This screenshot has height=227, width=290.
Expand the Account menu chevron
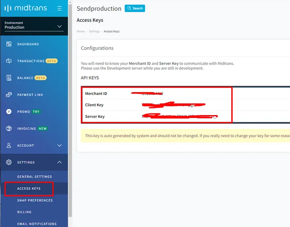pos(59,145)
